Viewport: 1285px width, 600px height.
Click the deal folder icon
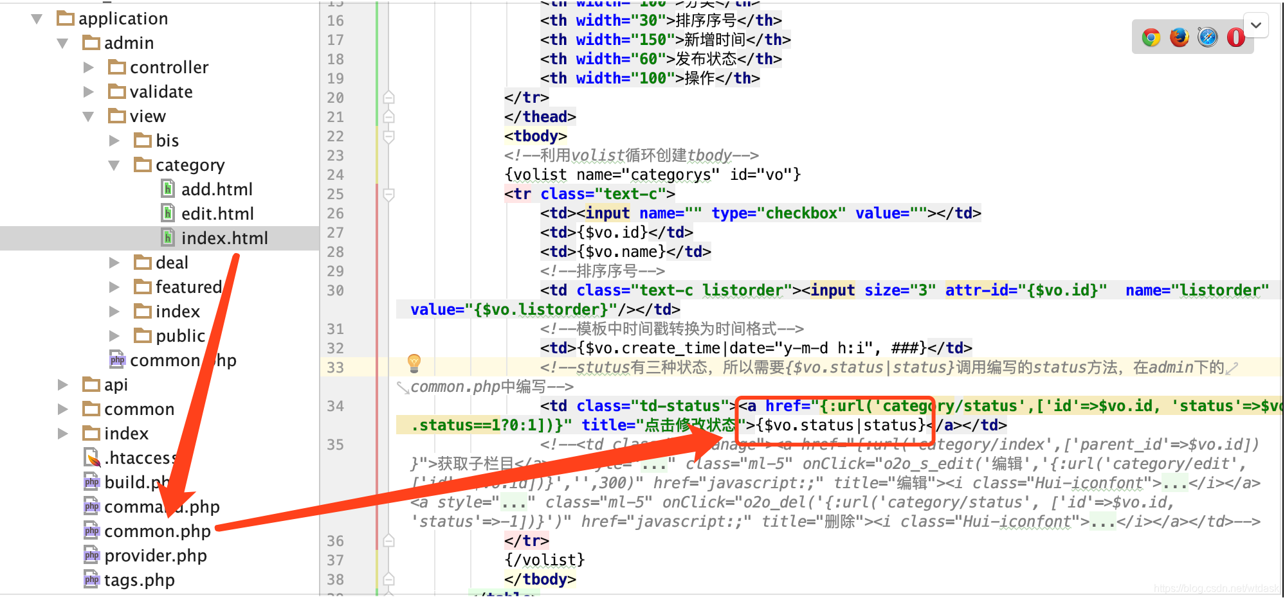143,262
